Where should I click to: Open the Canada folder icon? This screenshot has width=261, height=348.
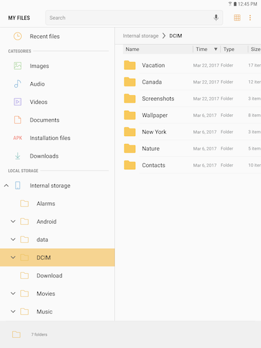point(130,82)
